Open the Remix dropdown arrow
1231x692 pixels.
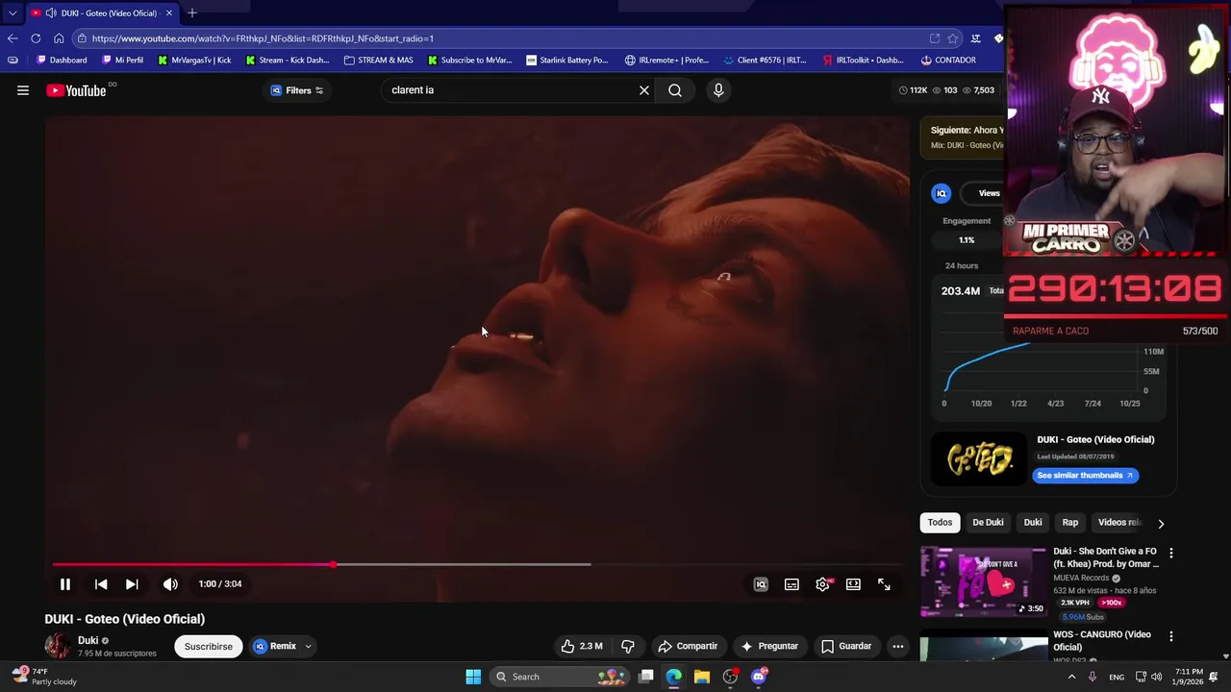[x=308, y=646]
